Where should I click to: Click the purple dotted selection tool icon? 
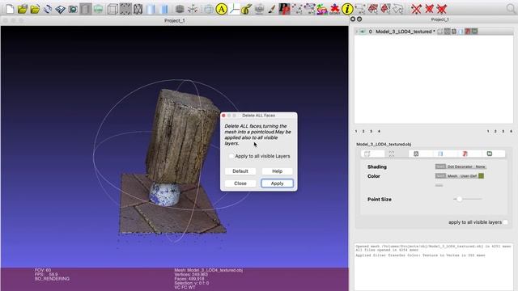[x=309, y=9]
